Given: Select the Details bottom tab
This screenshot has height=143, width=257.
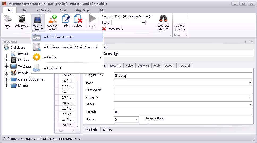Looking at the screenshot, I should click(x=107, y=130).
